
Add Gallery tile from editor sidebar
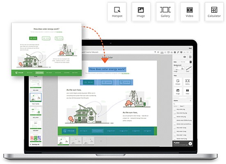coord(187,82)
